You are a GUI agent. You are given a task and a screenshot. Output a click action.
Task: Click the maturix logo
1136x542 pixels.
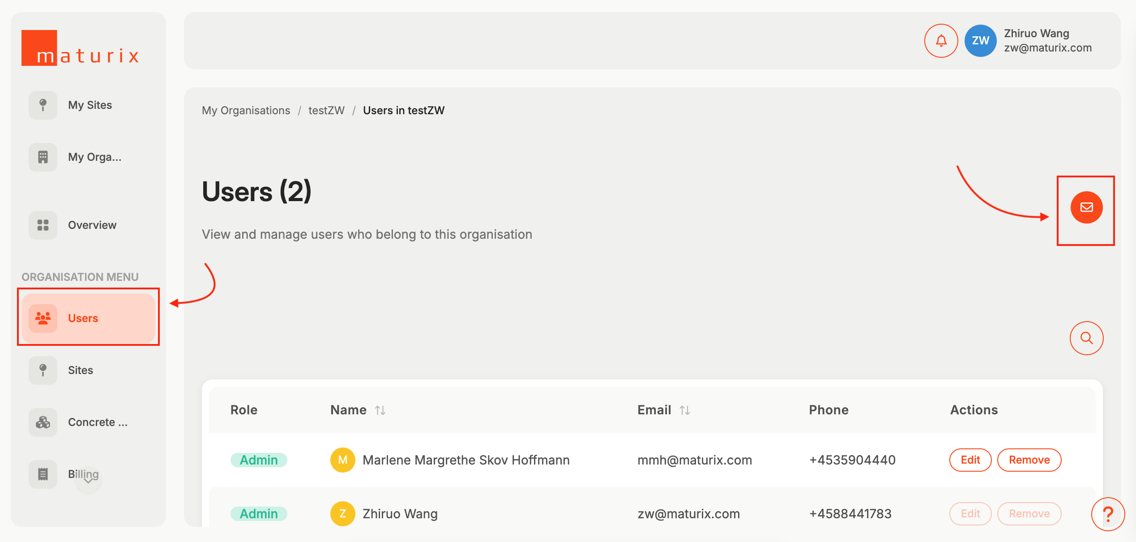(x=81, y=48)
